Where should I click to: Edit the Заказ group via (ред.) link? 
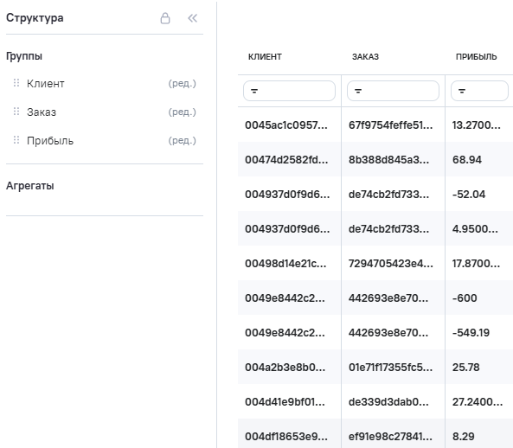(x=183, y=112)
